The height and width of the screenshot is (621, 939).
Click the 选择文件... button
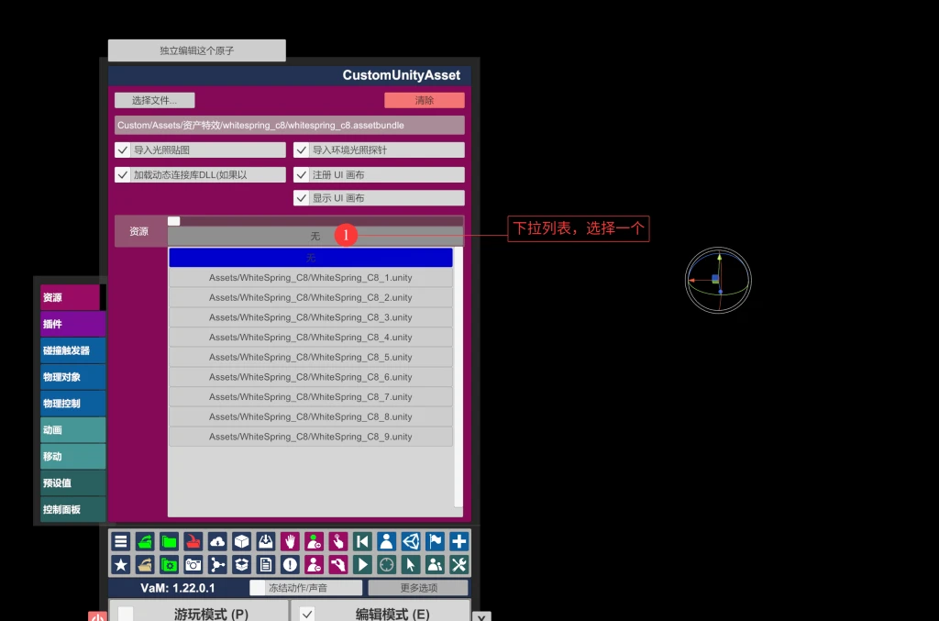click(154, 101)
